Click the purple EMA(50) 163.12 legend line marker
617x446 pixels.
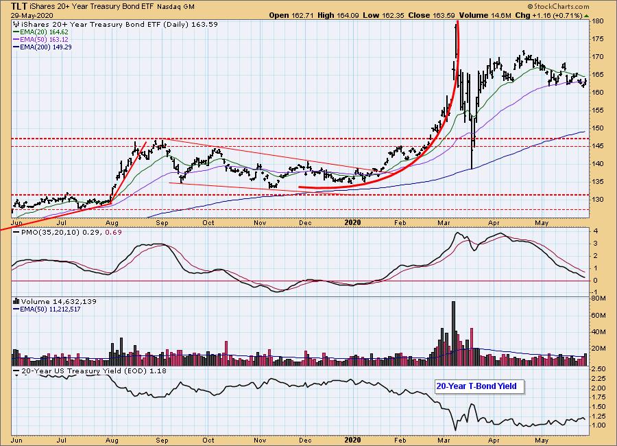[16, 39]
